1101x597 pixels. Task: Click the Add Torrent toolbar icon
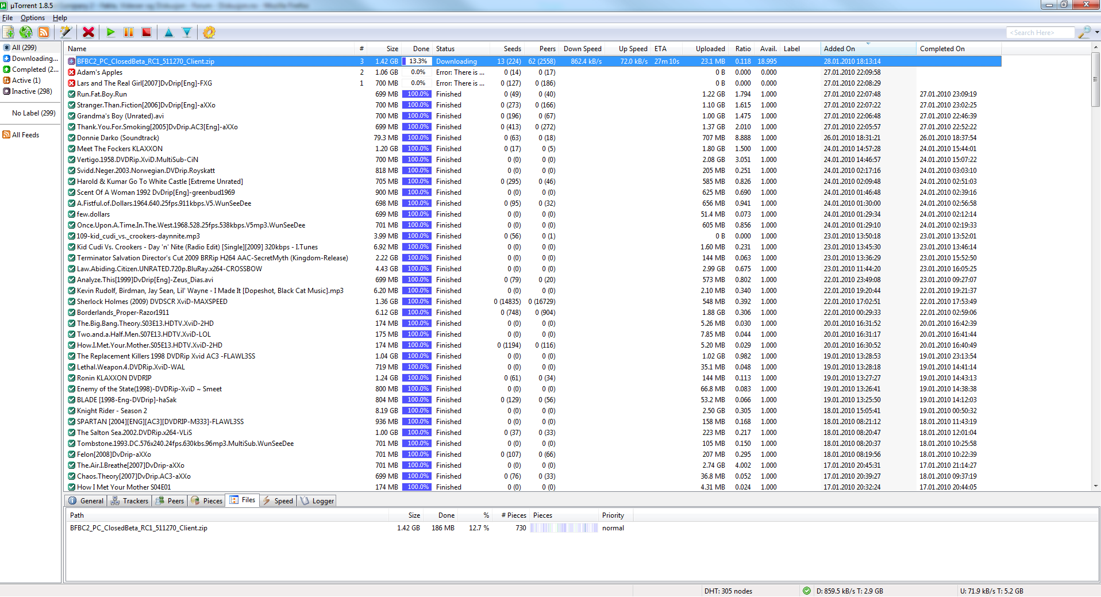9,32
